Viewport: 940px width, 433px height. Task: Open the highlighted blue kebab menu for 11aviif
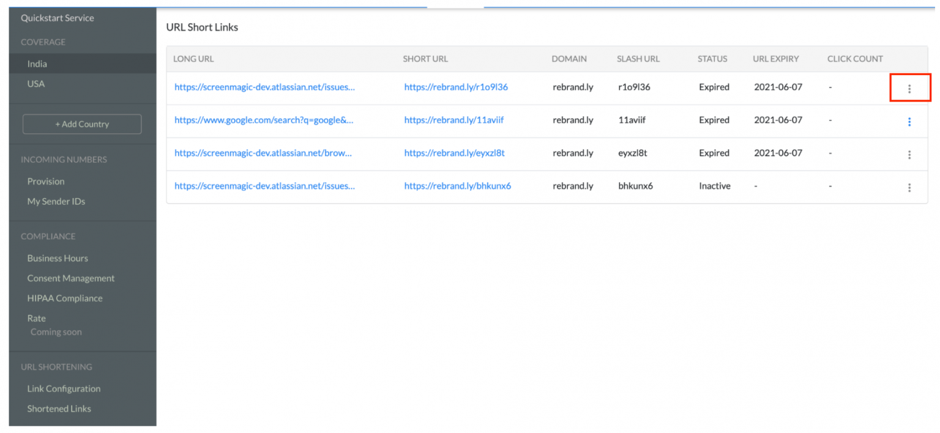point(909,121)
